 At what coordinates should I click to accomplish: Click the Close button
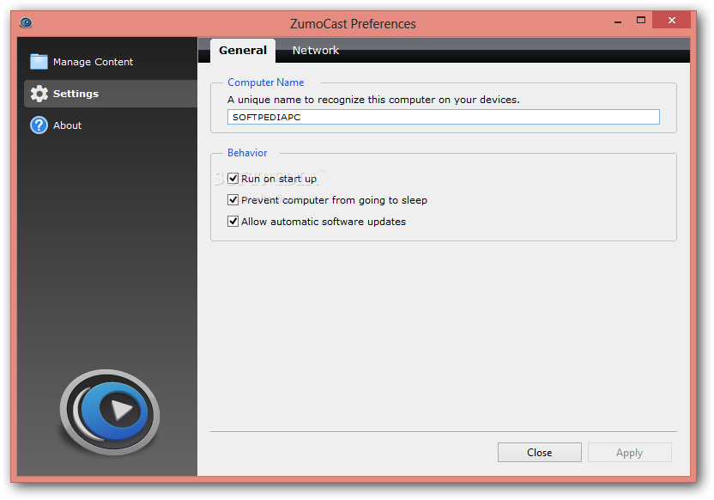tap(539, 452)
